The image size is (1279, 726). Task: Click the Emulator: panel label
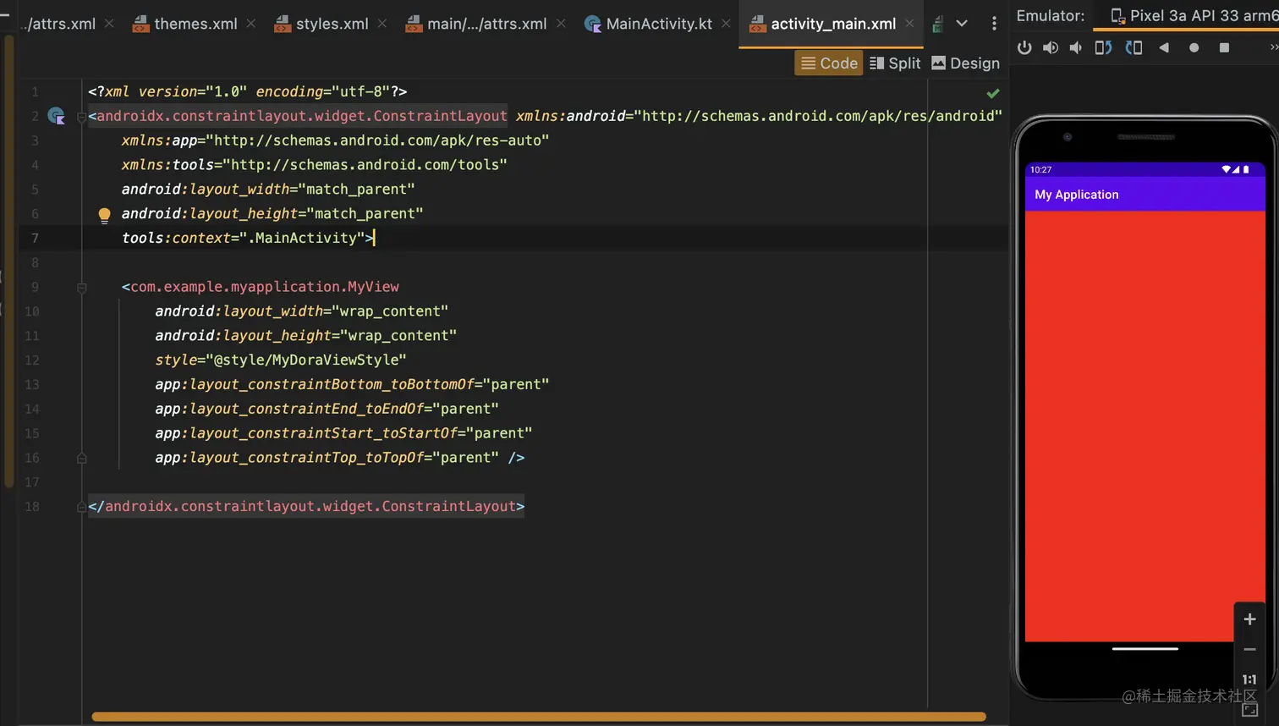(1050, 15)
